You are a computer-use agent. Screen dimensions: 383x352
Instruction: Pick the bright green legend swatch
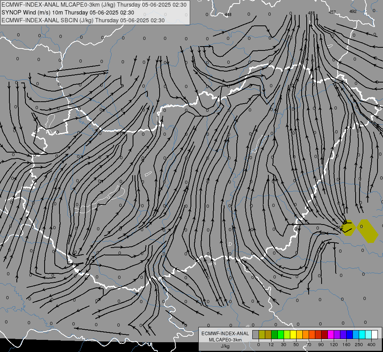click(x=281, y=334)
